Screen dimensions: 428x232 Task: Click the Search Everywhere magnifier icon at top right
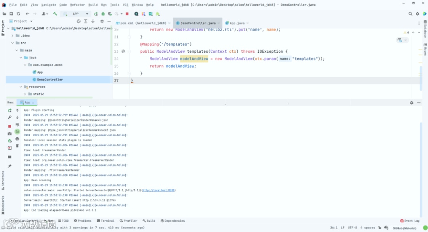(410, 14)
